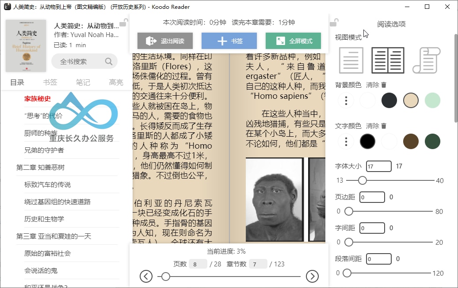Select single-page view mode icon

coord(351,60)
